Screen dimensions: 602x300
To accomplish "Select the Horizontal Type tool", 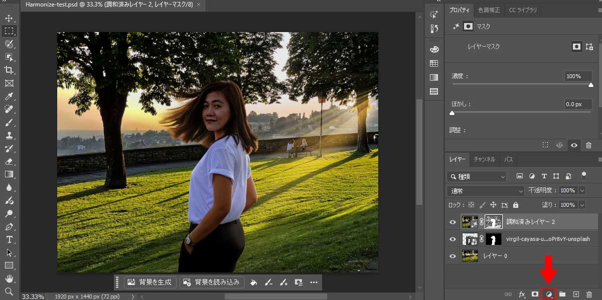I will 9,239.
